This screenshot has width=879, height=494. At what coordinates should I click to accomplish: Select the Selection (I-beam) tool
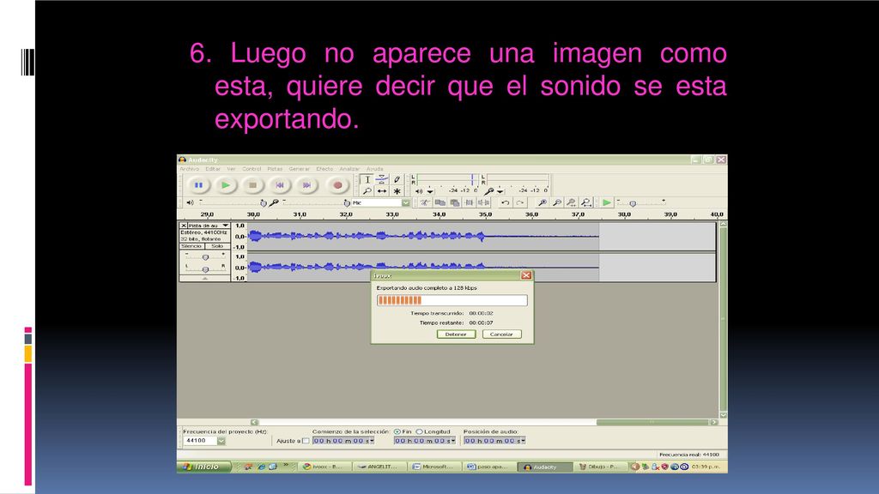367,179
